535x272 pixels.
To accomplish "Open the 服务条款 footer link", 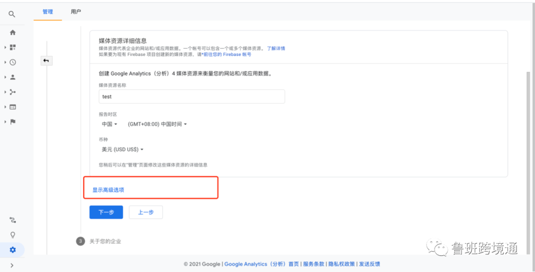I will tap(313, 264).
